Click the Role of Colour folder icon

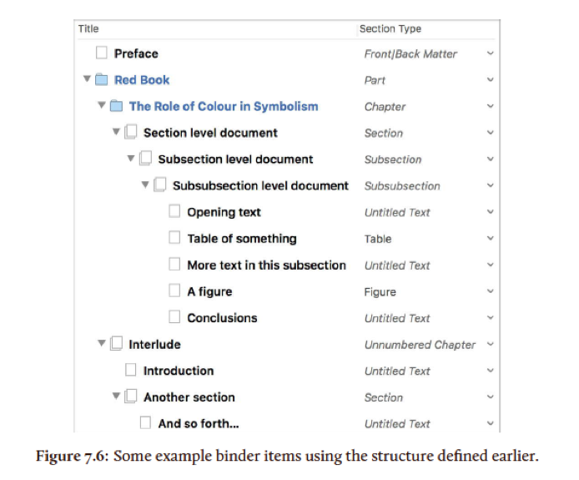pyautogui.click(x=116, y=107)
